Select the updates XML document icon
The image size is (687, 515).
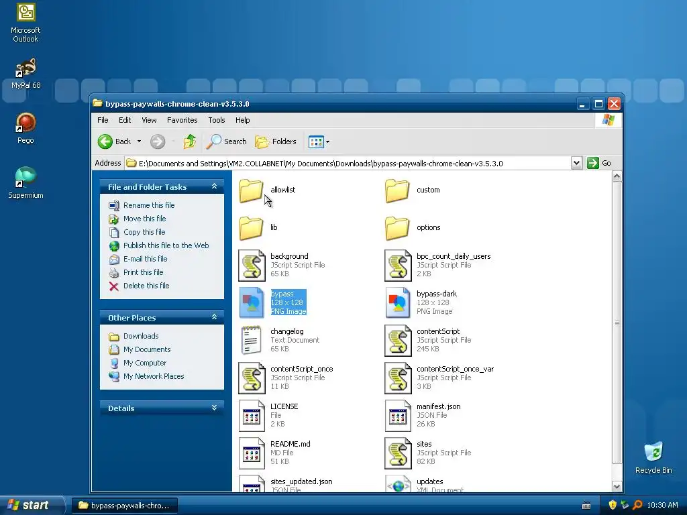[399, 484]
